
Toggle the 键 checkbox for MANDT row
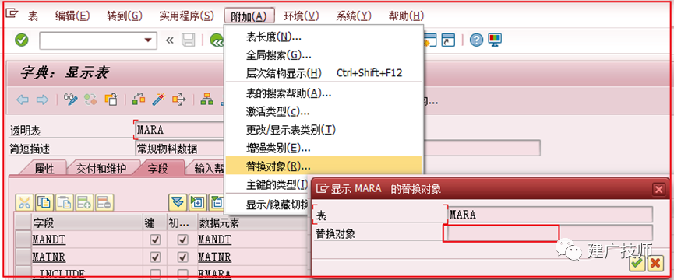(x=156, y=240)
